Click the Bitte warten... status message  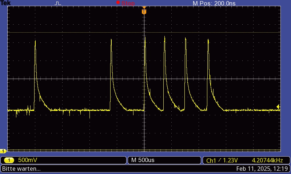(x=21, y=169)
